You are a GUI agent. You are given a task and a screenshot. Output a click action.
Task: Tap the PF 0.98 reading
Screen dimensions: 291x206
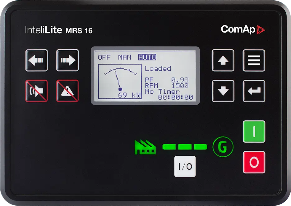pyautogui.click(x=167, y=80)
